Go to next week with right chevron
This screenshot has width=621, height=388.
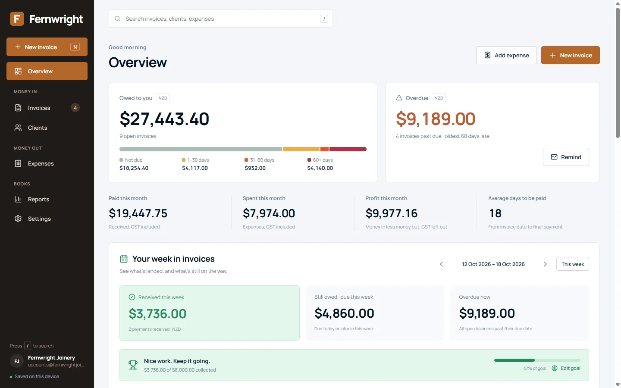click(545, 264)
